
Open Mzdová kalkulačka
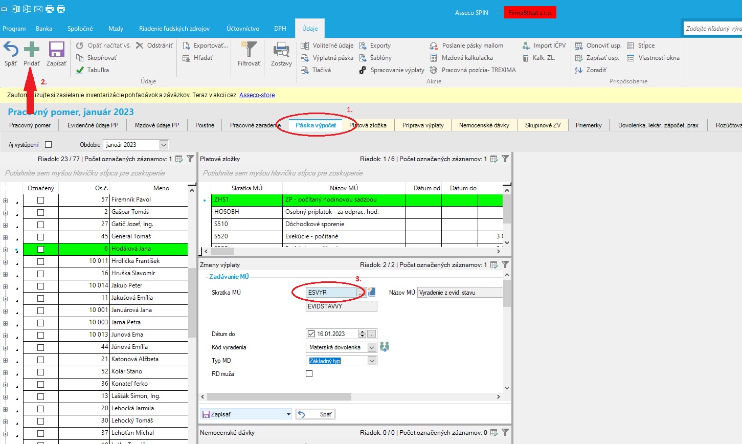461,58
